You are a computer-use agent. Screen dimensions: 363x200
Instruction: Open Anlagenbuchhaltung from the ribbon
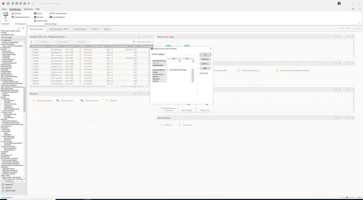pos(21,17)
